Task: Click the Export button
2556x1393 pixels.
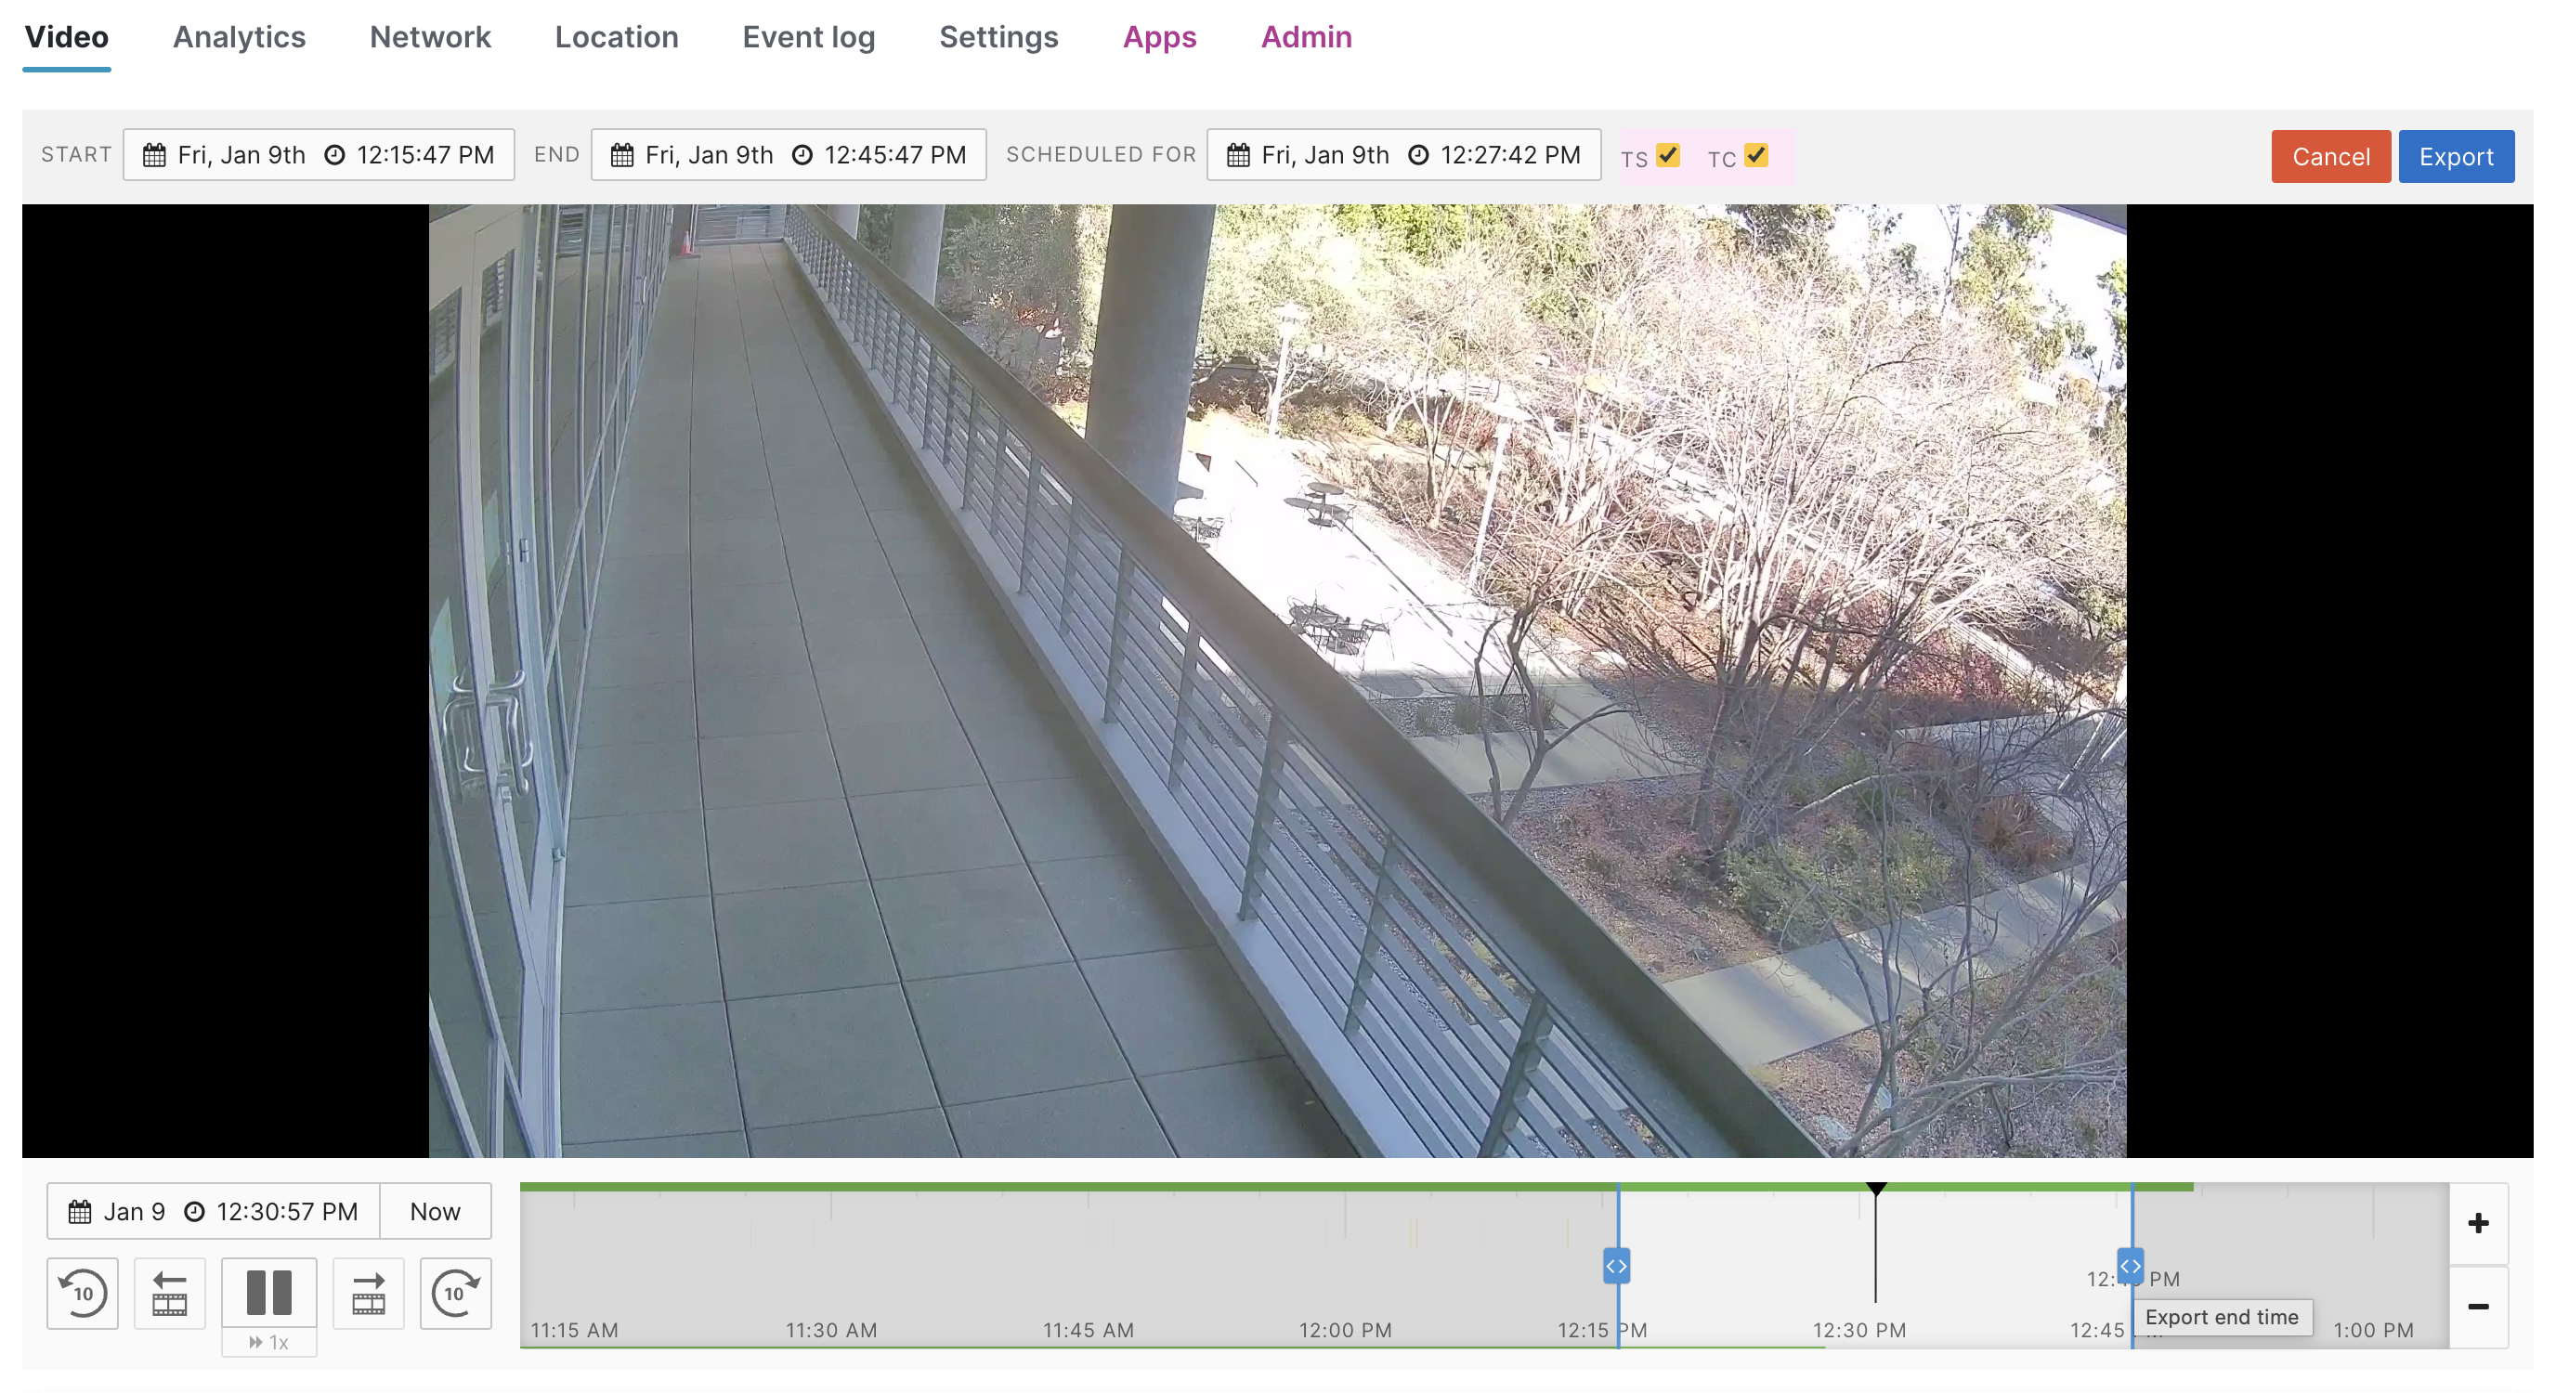Action: [x=2457, y=156]
